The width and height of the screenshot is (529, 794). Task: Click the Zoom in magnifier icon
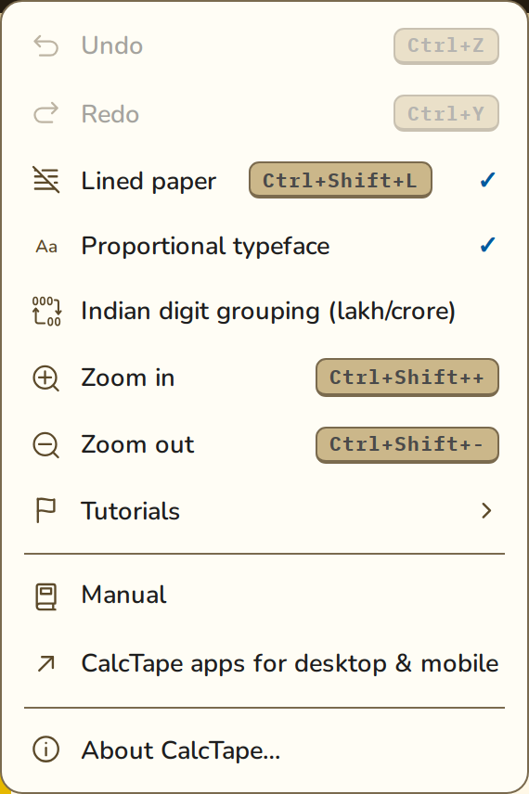tap(46, 378)
